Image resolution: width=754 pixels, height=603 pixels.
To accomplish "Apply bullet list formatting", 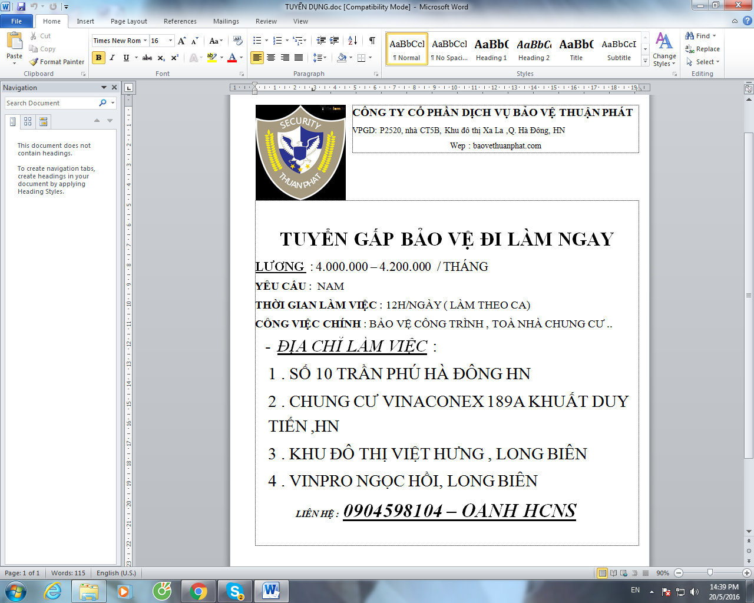I will (257, 41).
